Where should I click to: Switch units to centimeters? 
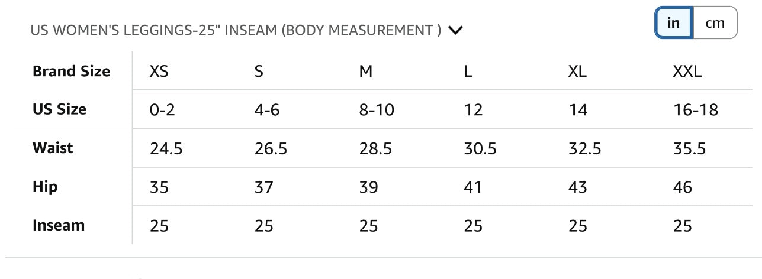tap(715, 23)
